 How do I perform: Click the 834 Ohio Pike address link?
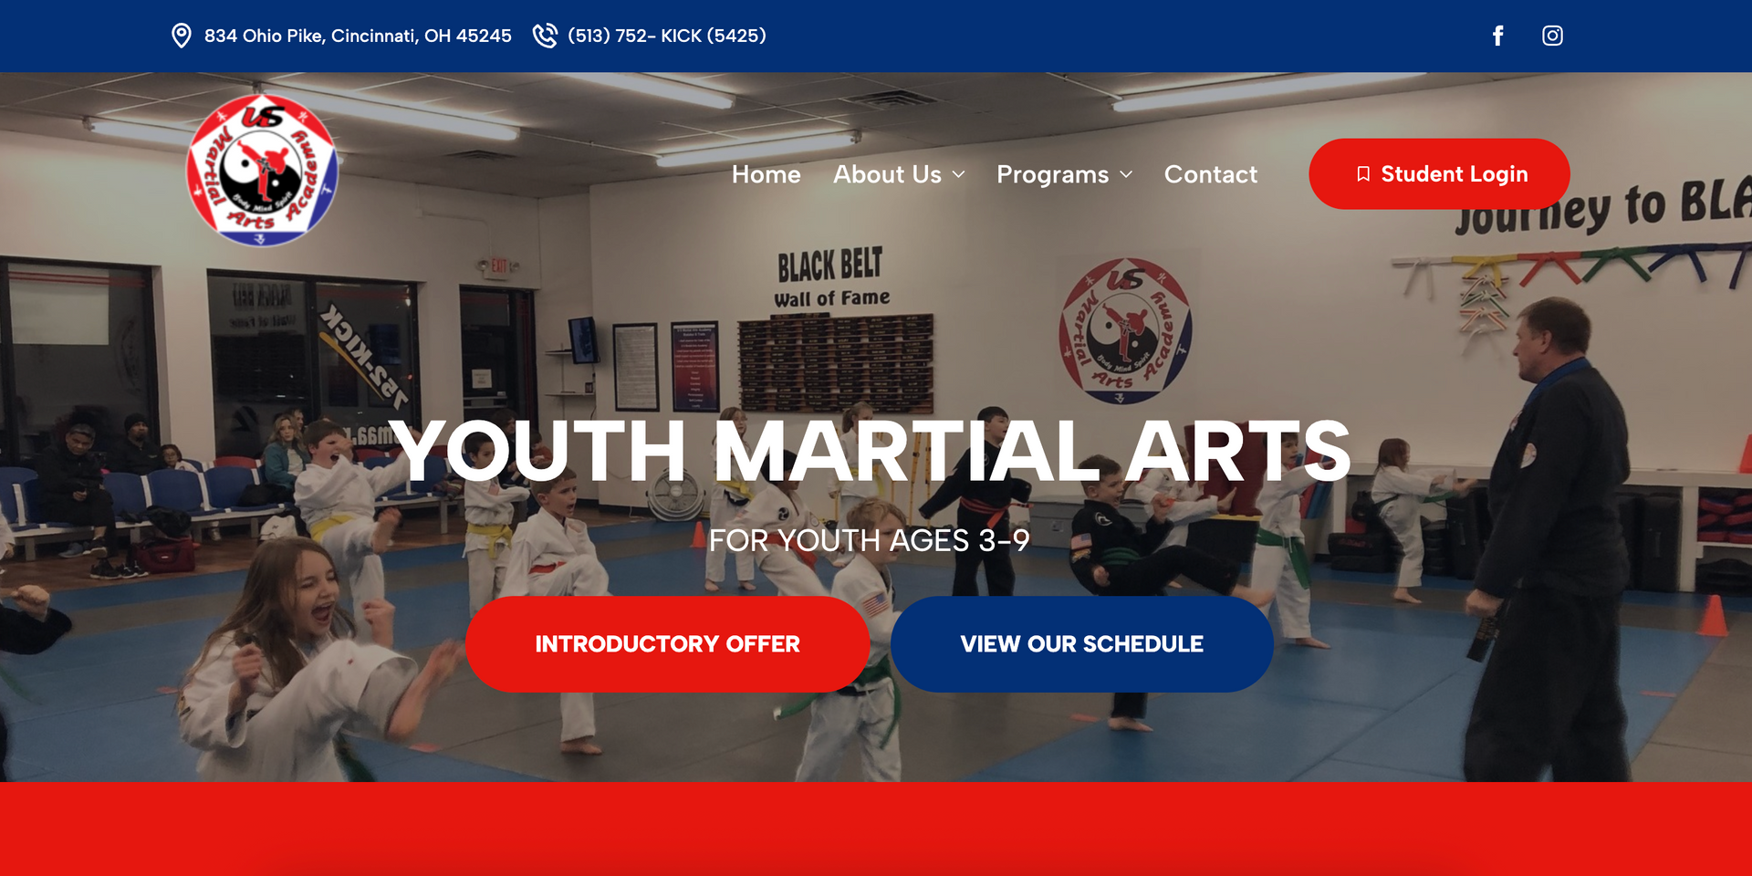(x=358, y=36)
